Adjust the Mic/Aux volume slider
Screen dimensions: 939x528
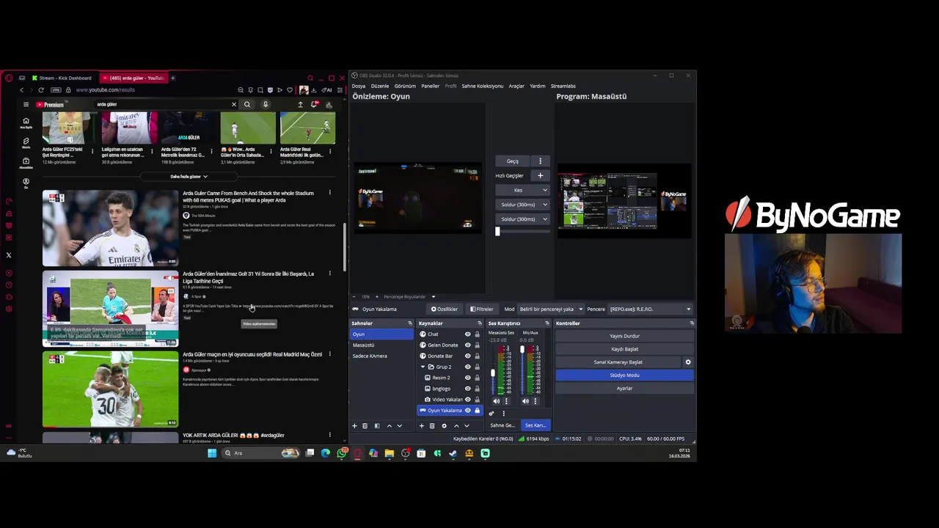click(522, 351)
